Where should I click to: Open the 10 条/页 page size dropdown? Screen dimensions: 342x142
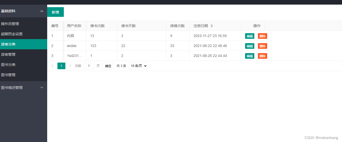[x=138, y=66]
